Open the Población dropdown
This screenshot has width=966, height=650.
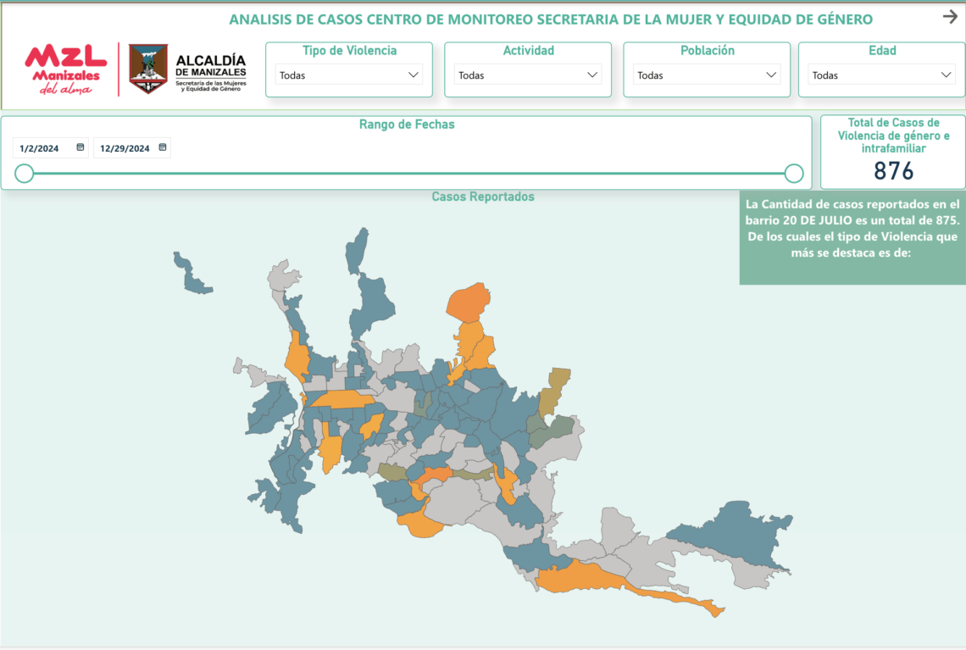[707, 75]
